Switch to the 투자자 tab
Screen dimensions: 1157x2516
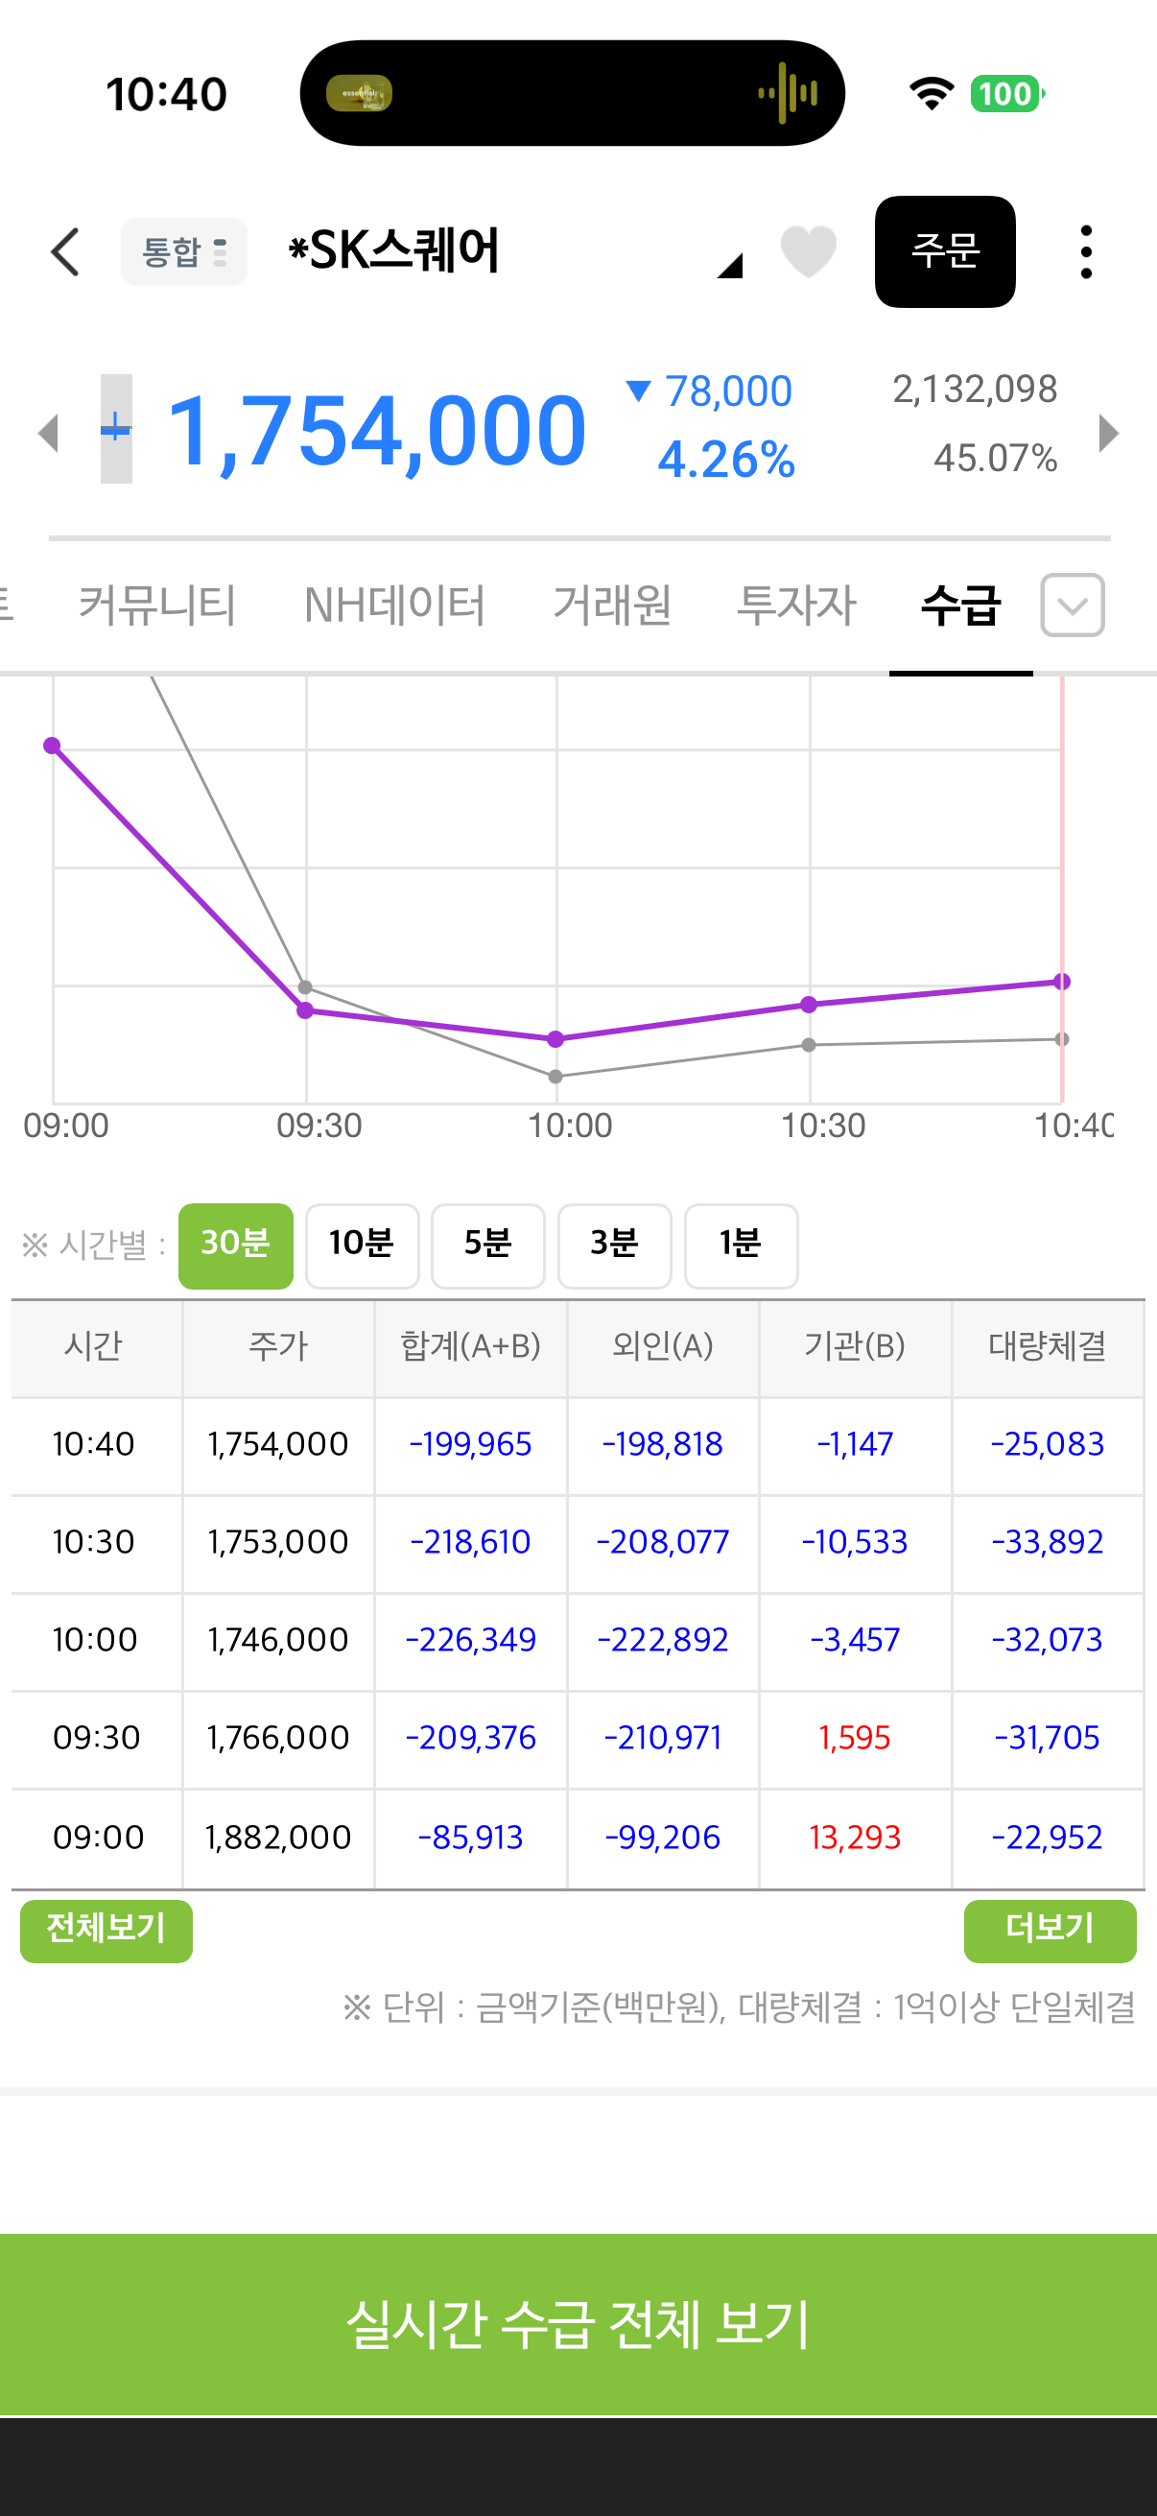coord(795,605)
